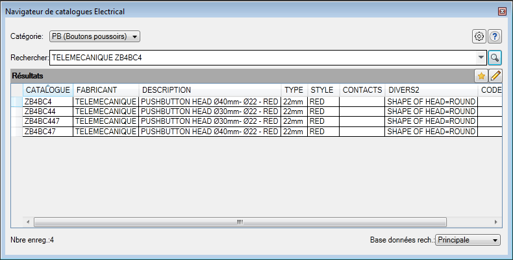Click TELEMECANIQUE cell in ZB4BC47 row

tap(106, 132)
